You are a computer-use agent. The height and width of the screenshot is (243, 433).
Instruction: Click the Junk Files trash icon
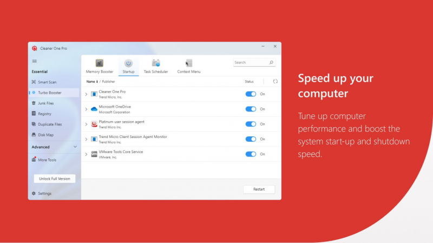(x=34, y=103)
